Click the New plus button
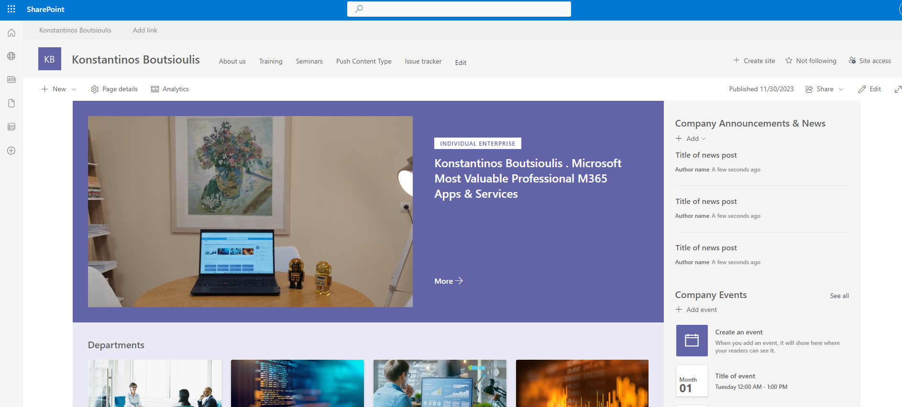The width and height of the screenshot is (902, 407). tap(54, 89)
